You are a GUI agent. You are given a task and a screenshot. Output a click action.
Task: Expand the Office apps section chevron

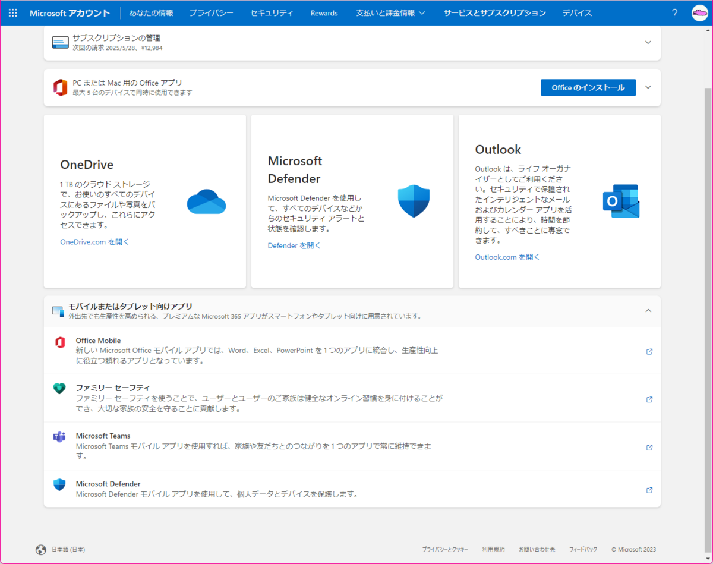click(x=648, y=87)
